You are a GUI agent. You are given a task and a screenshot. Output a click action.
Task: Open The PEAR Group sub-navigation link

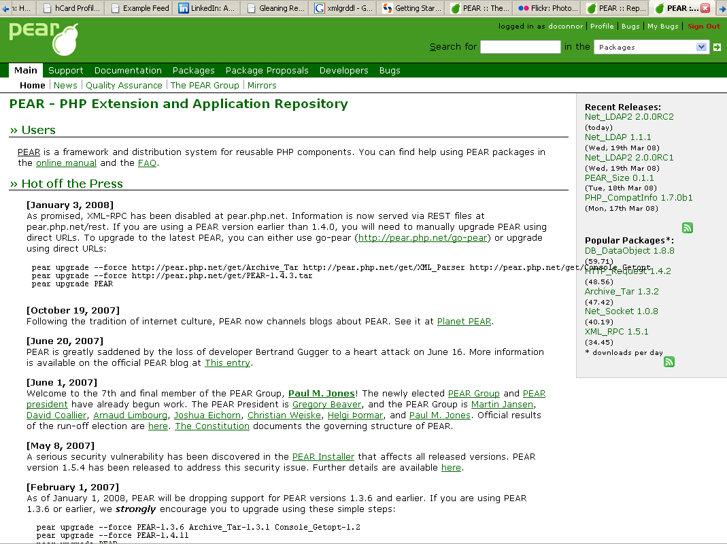[205, 85]
